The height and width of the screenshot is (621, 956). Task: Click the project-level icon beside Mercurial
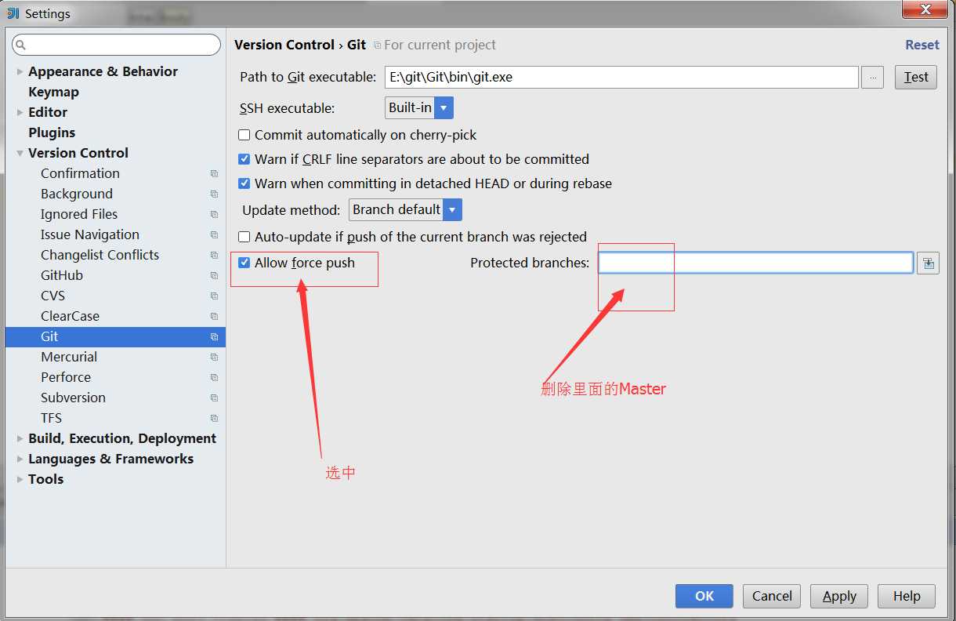click(x=214, y=357)
